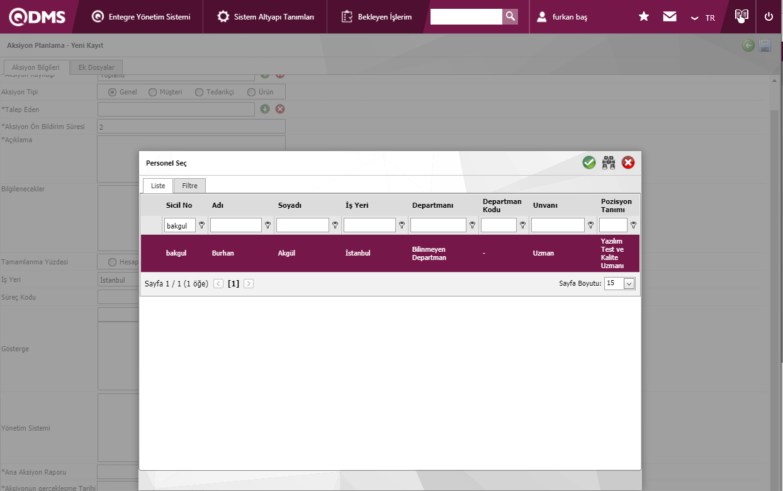Click the binoculars search icon
The height and width of the screenshot is (491, 783).
click(x=609, y=163)
